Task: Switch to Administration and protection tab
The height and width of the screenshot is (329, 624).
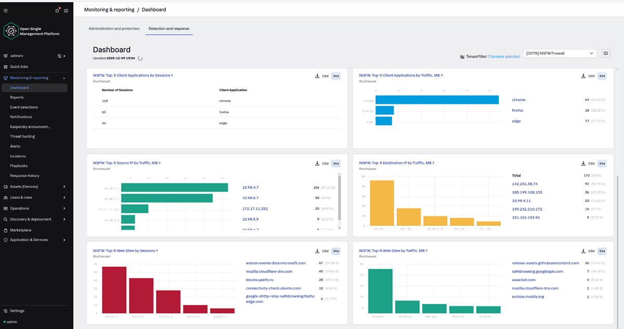Action: click(x=114, y=29)
